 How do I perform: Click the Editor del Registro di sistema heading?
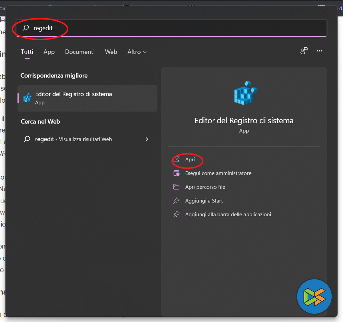[x=244, y=120]
